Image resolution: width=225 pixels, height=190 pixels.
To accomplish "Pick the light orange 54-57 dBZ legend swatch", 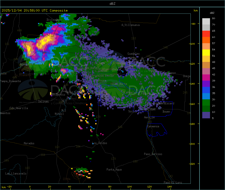I will [206, 46].
